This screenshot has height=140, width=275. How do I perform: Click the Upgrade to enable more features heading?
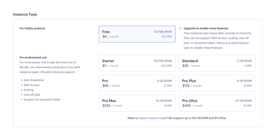click(206, 28)
